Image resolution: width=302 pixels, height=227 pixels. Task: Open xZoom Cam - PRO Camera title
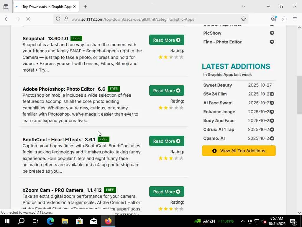click(x=62, y=190)
